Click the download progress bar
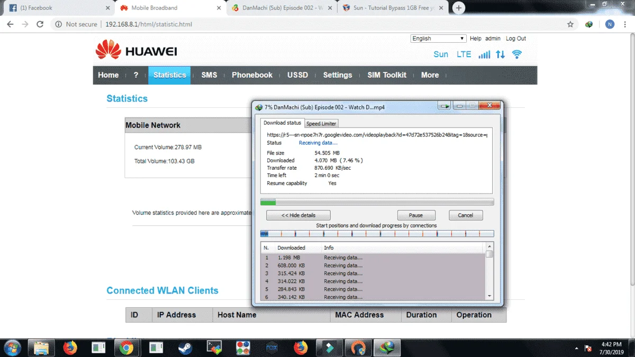The height and width of the screenshot is (357, 635). pos(377,202)
